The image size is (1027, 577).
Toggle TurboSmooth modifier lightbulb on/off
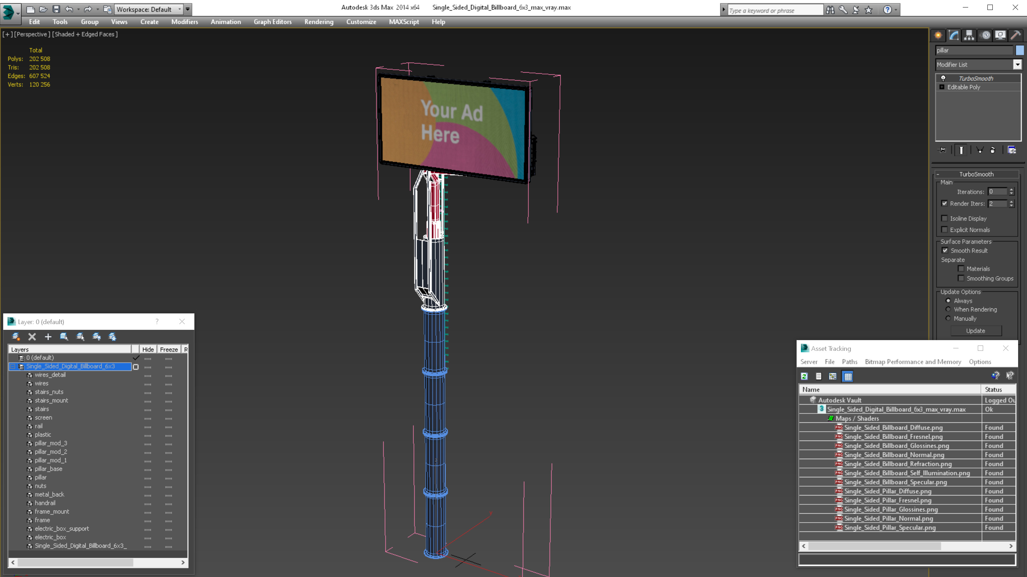[943, 78]
